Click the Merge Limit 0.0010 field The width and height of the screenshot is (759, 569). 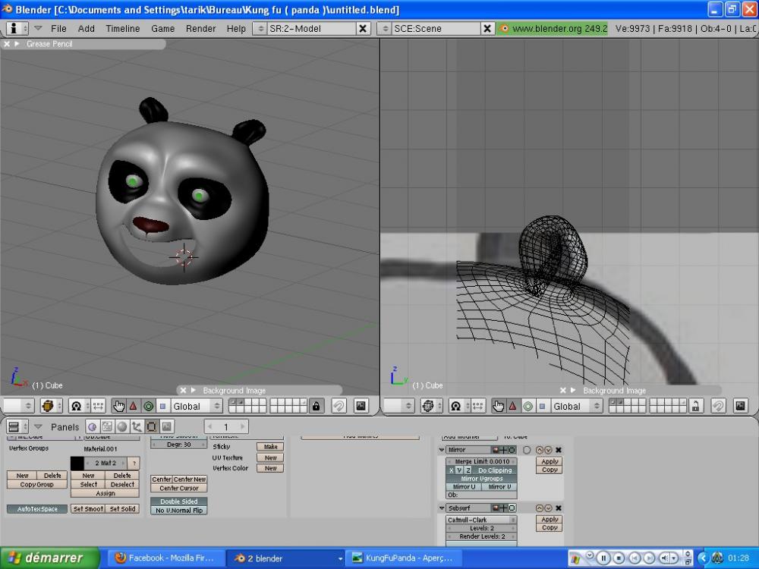(482, 461)
